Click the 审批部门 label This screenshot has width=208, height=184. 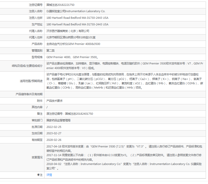[37, 120]
